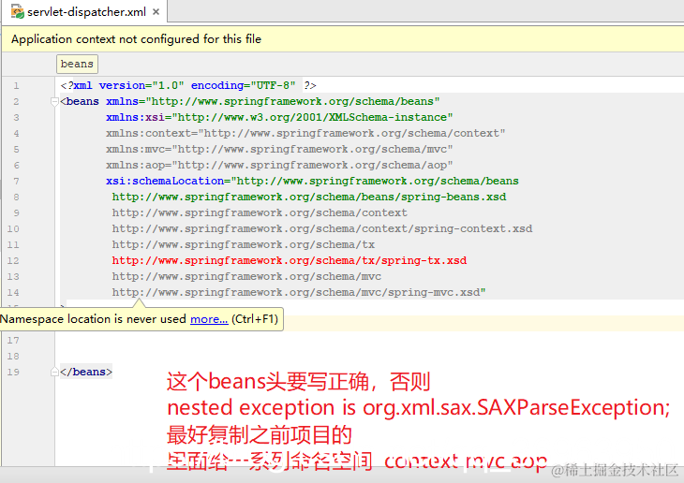Collapse the beans opening tag fold marker
684x483 pixels.
pos(54,102)
